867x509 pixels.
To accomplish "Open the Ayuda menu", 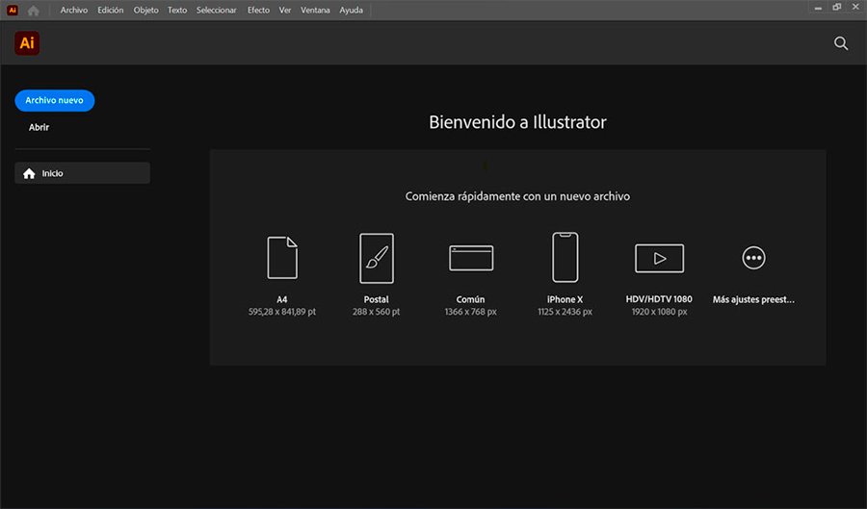I will 352,10.
